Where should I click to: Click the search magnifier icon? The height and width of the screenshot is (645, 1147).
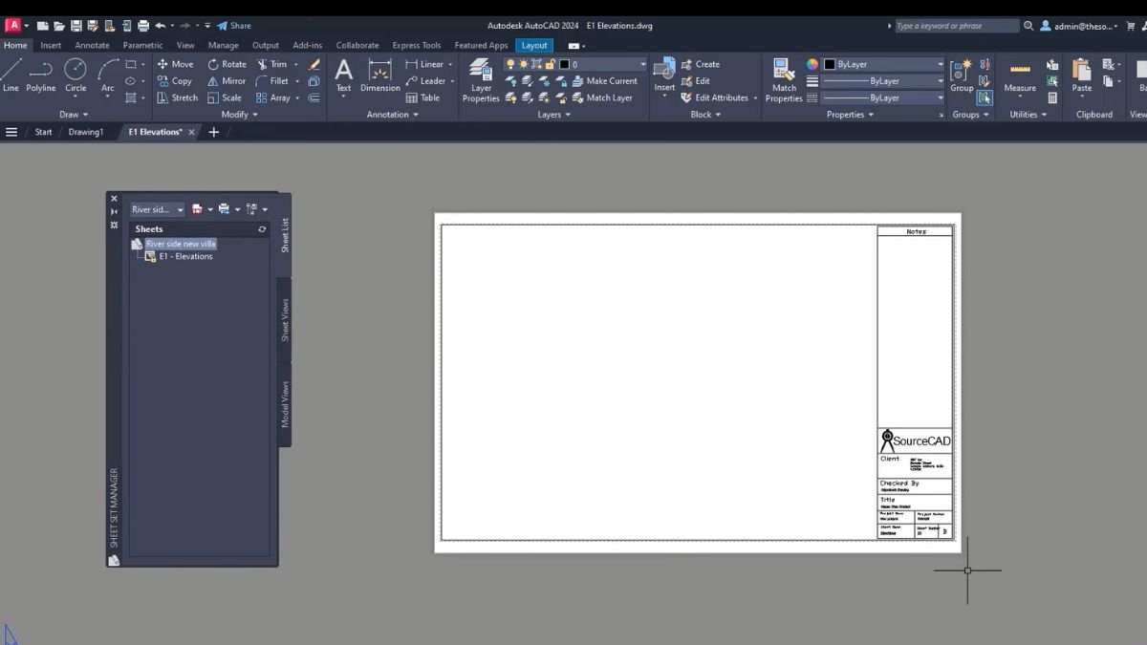pos(1028,26)
